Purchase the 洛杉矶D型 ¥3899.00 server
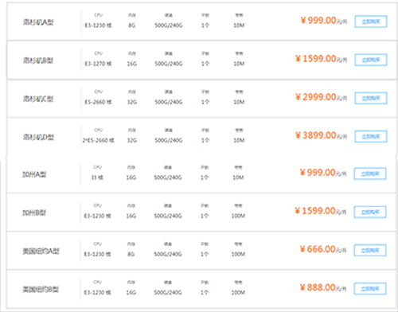 pos(371,136)
